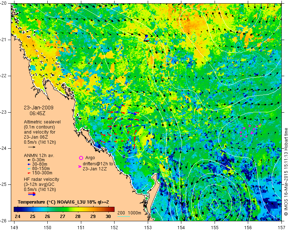Click the "(3-12h avg)QC" text
The image size is (289, 231).
[x=39, y=184]
